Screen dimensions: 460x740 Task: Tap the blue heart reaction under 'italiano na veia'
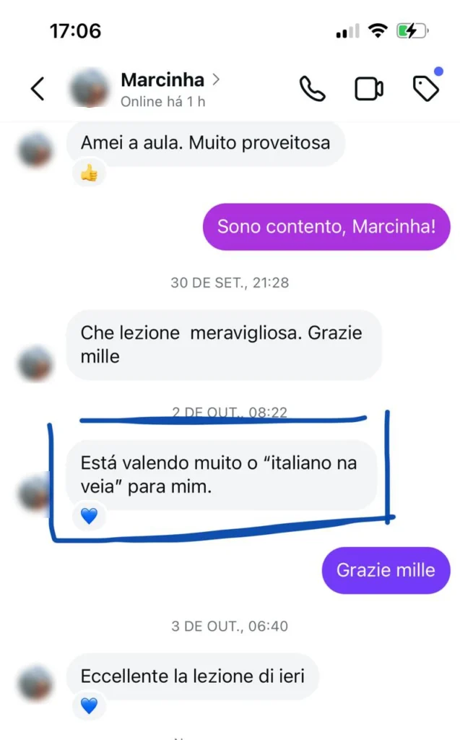click(89, 516)
